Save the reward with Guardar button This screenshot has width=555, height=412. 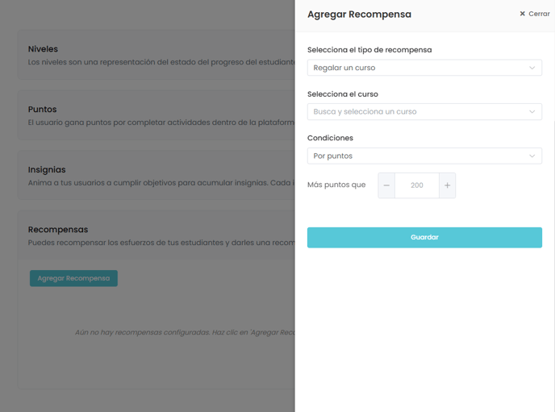coord(424,237)
